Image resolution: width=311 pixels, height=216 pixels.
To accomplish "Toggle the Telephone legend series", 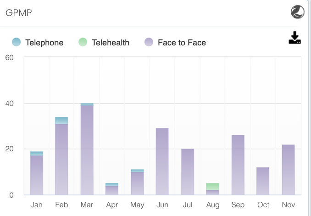I will coord(44,43).
